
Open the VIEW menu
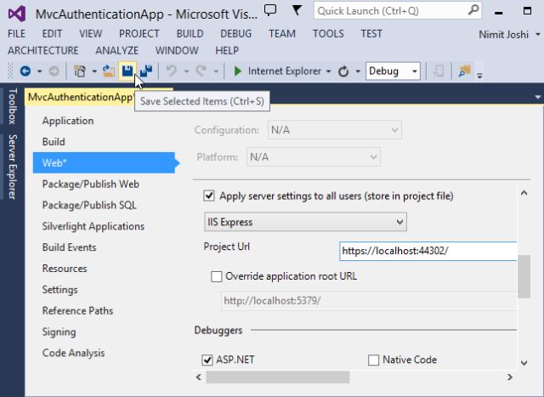91,34
